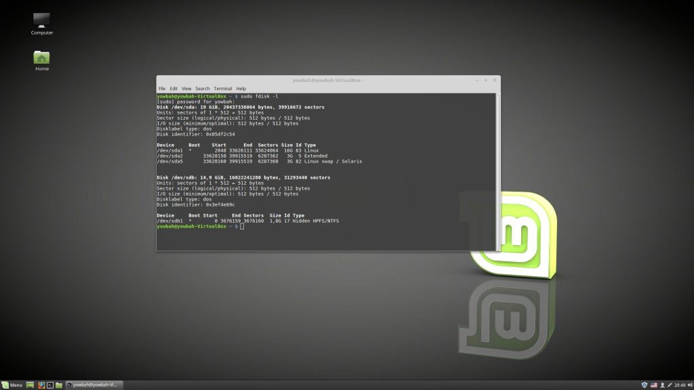Click the Show Desktop panel icon
This screenshot has width=694, height=390.
click(30, 385)
